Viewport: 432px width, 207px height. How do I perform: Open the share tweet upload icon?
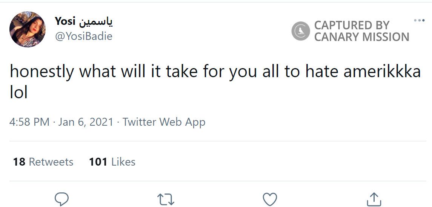373,199
